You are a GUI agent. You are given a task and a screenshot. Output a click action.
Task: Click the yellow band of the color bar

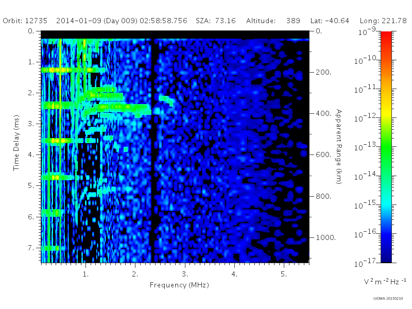point(386,112)
